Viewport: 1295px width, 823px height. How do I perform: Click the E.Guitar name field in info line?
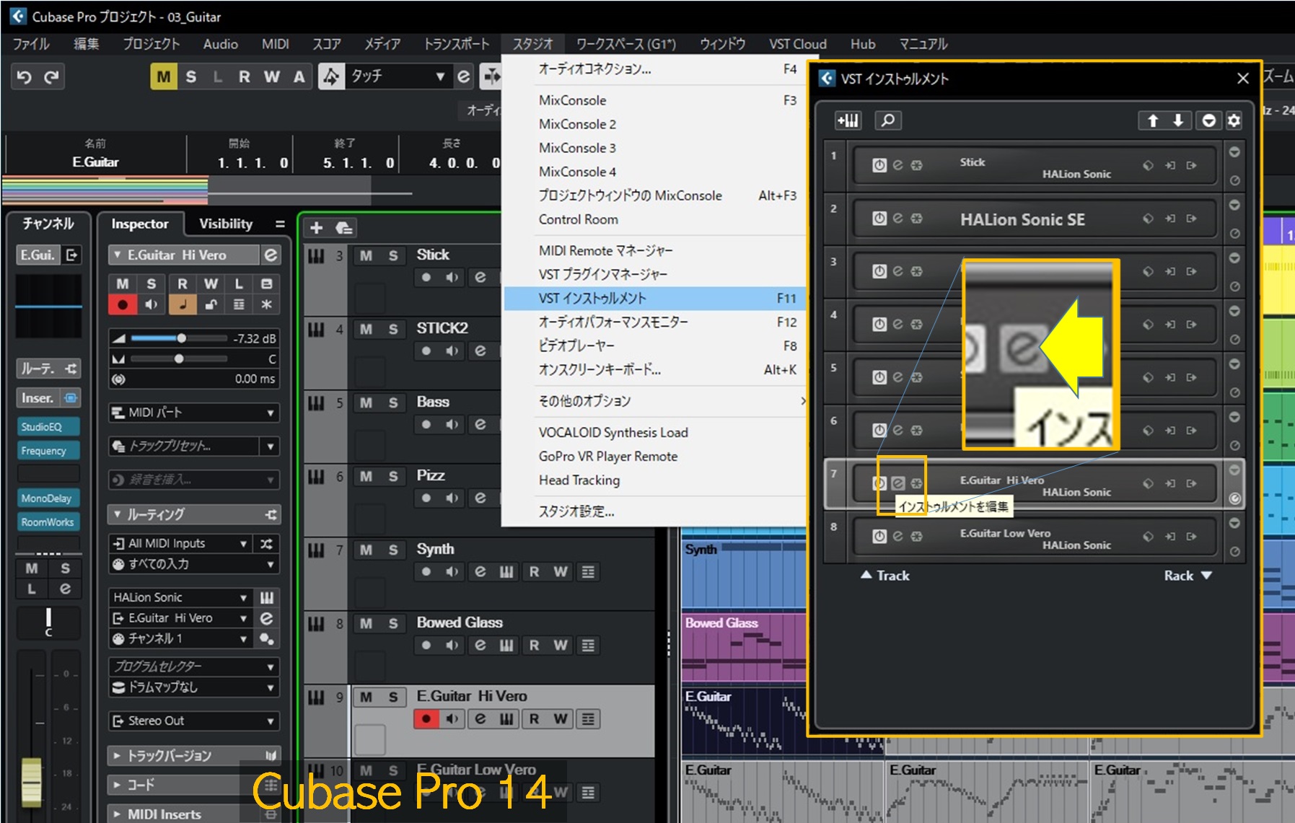[95, 162]
